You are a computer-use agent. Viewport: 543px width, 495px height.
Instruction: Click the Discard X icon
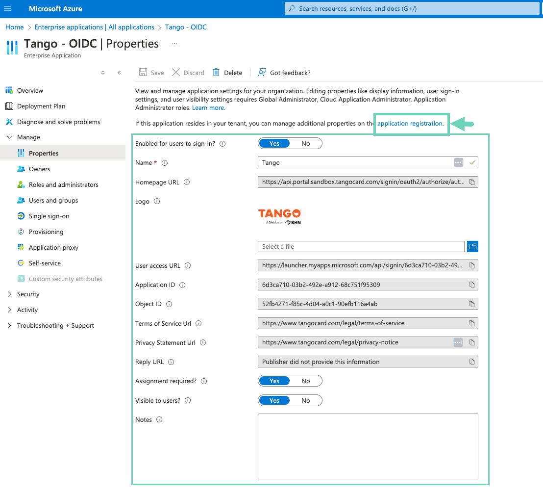click(x=176, y=72)
